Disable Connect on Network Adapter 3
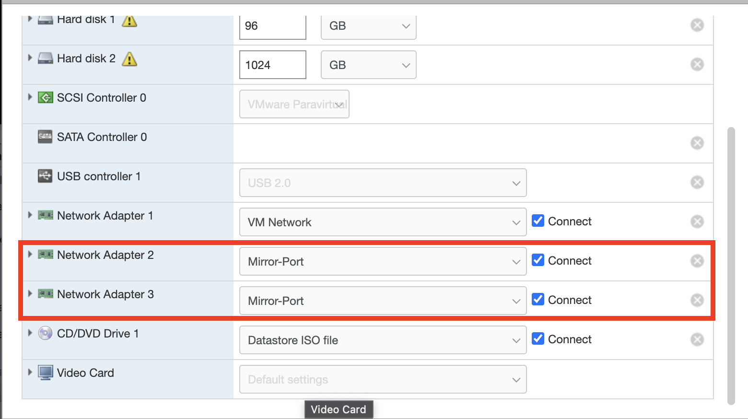748x419 pixels. tap(538, 299)
